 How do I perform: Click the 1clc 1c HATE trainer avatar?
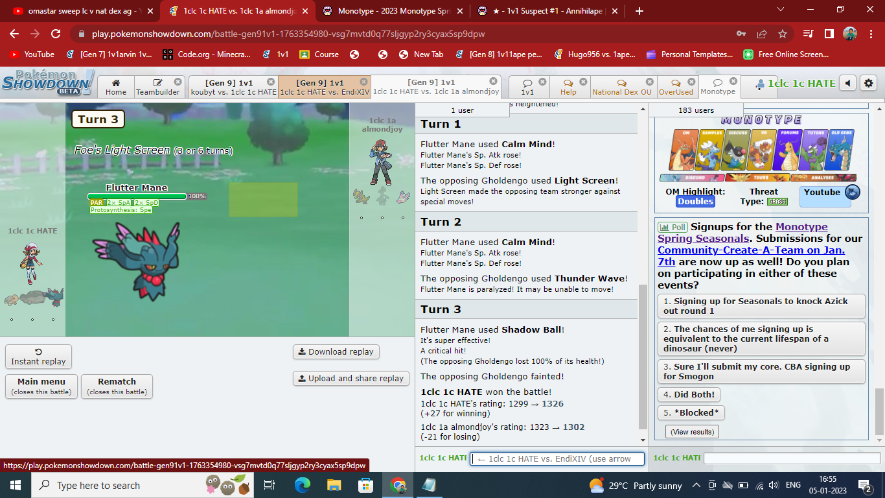30,264
